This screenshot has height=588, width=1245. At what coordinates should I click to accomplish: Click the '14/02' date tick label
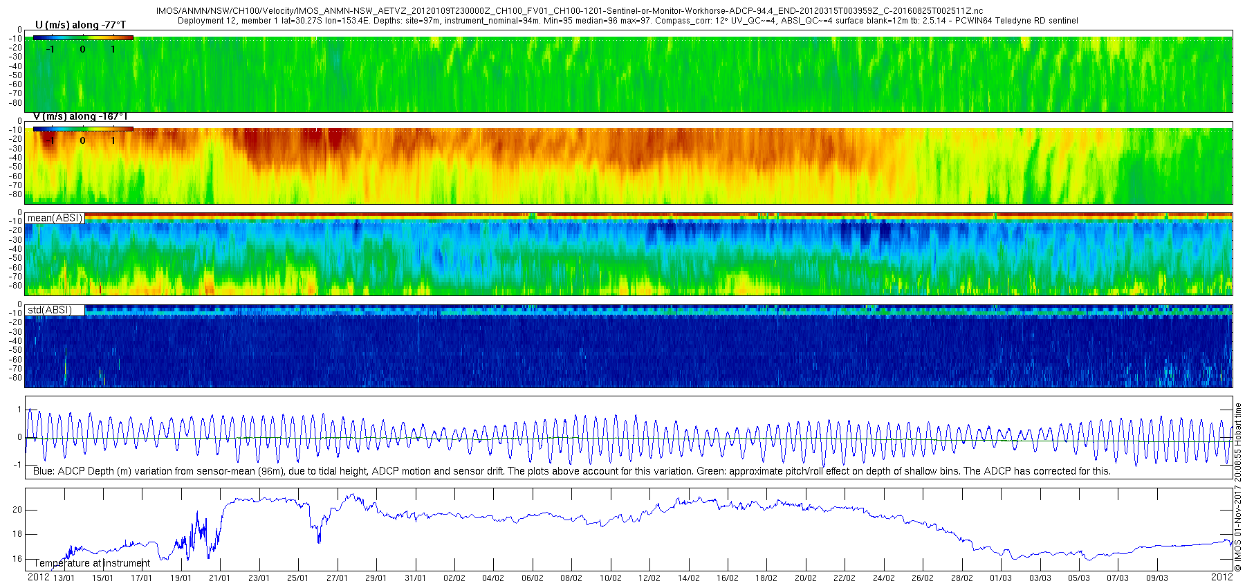[689, 578]
